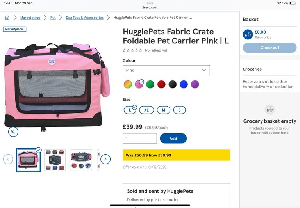The width and height of the screenshot is (300, 208).
Task: Click the star rating icons
Action: 132,50
